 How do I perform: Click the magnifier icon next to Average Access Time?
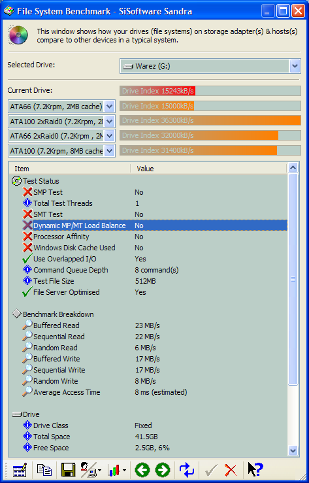pyautogui.click(x=27, y=391)
